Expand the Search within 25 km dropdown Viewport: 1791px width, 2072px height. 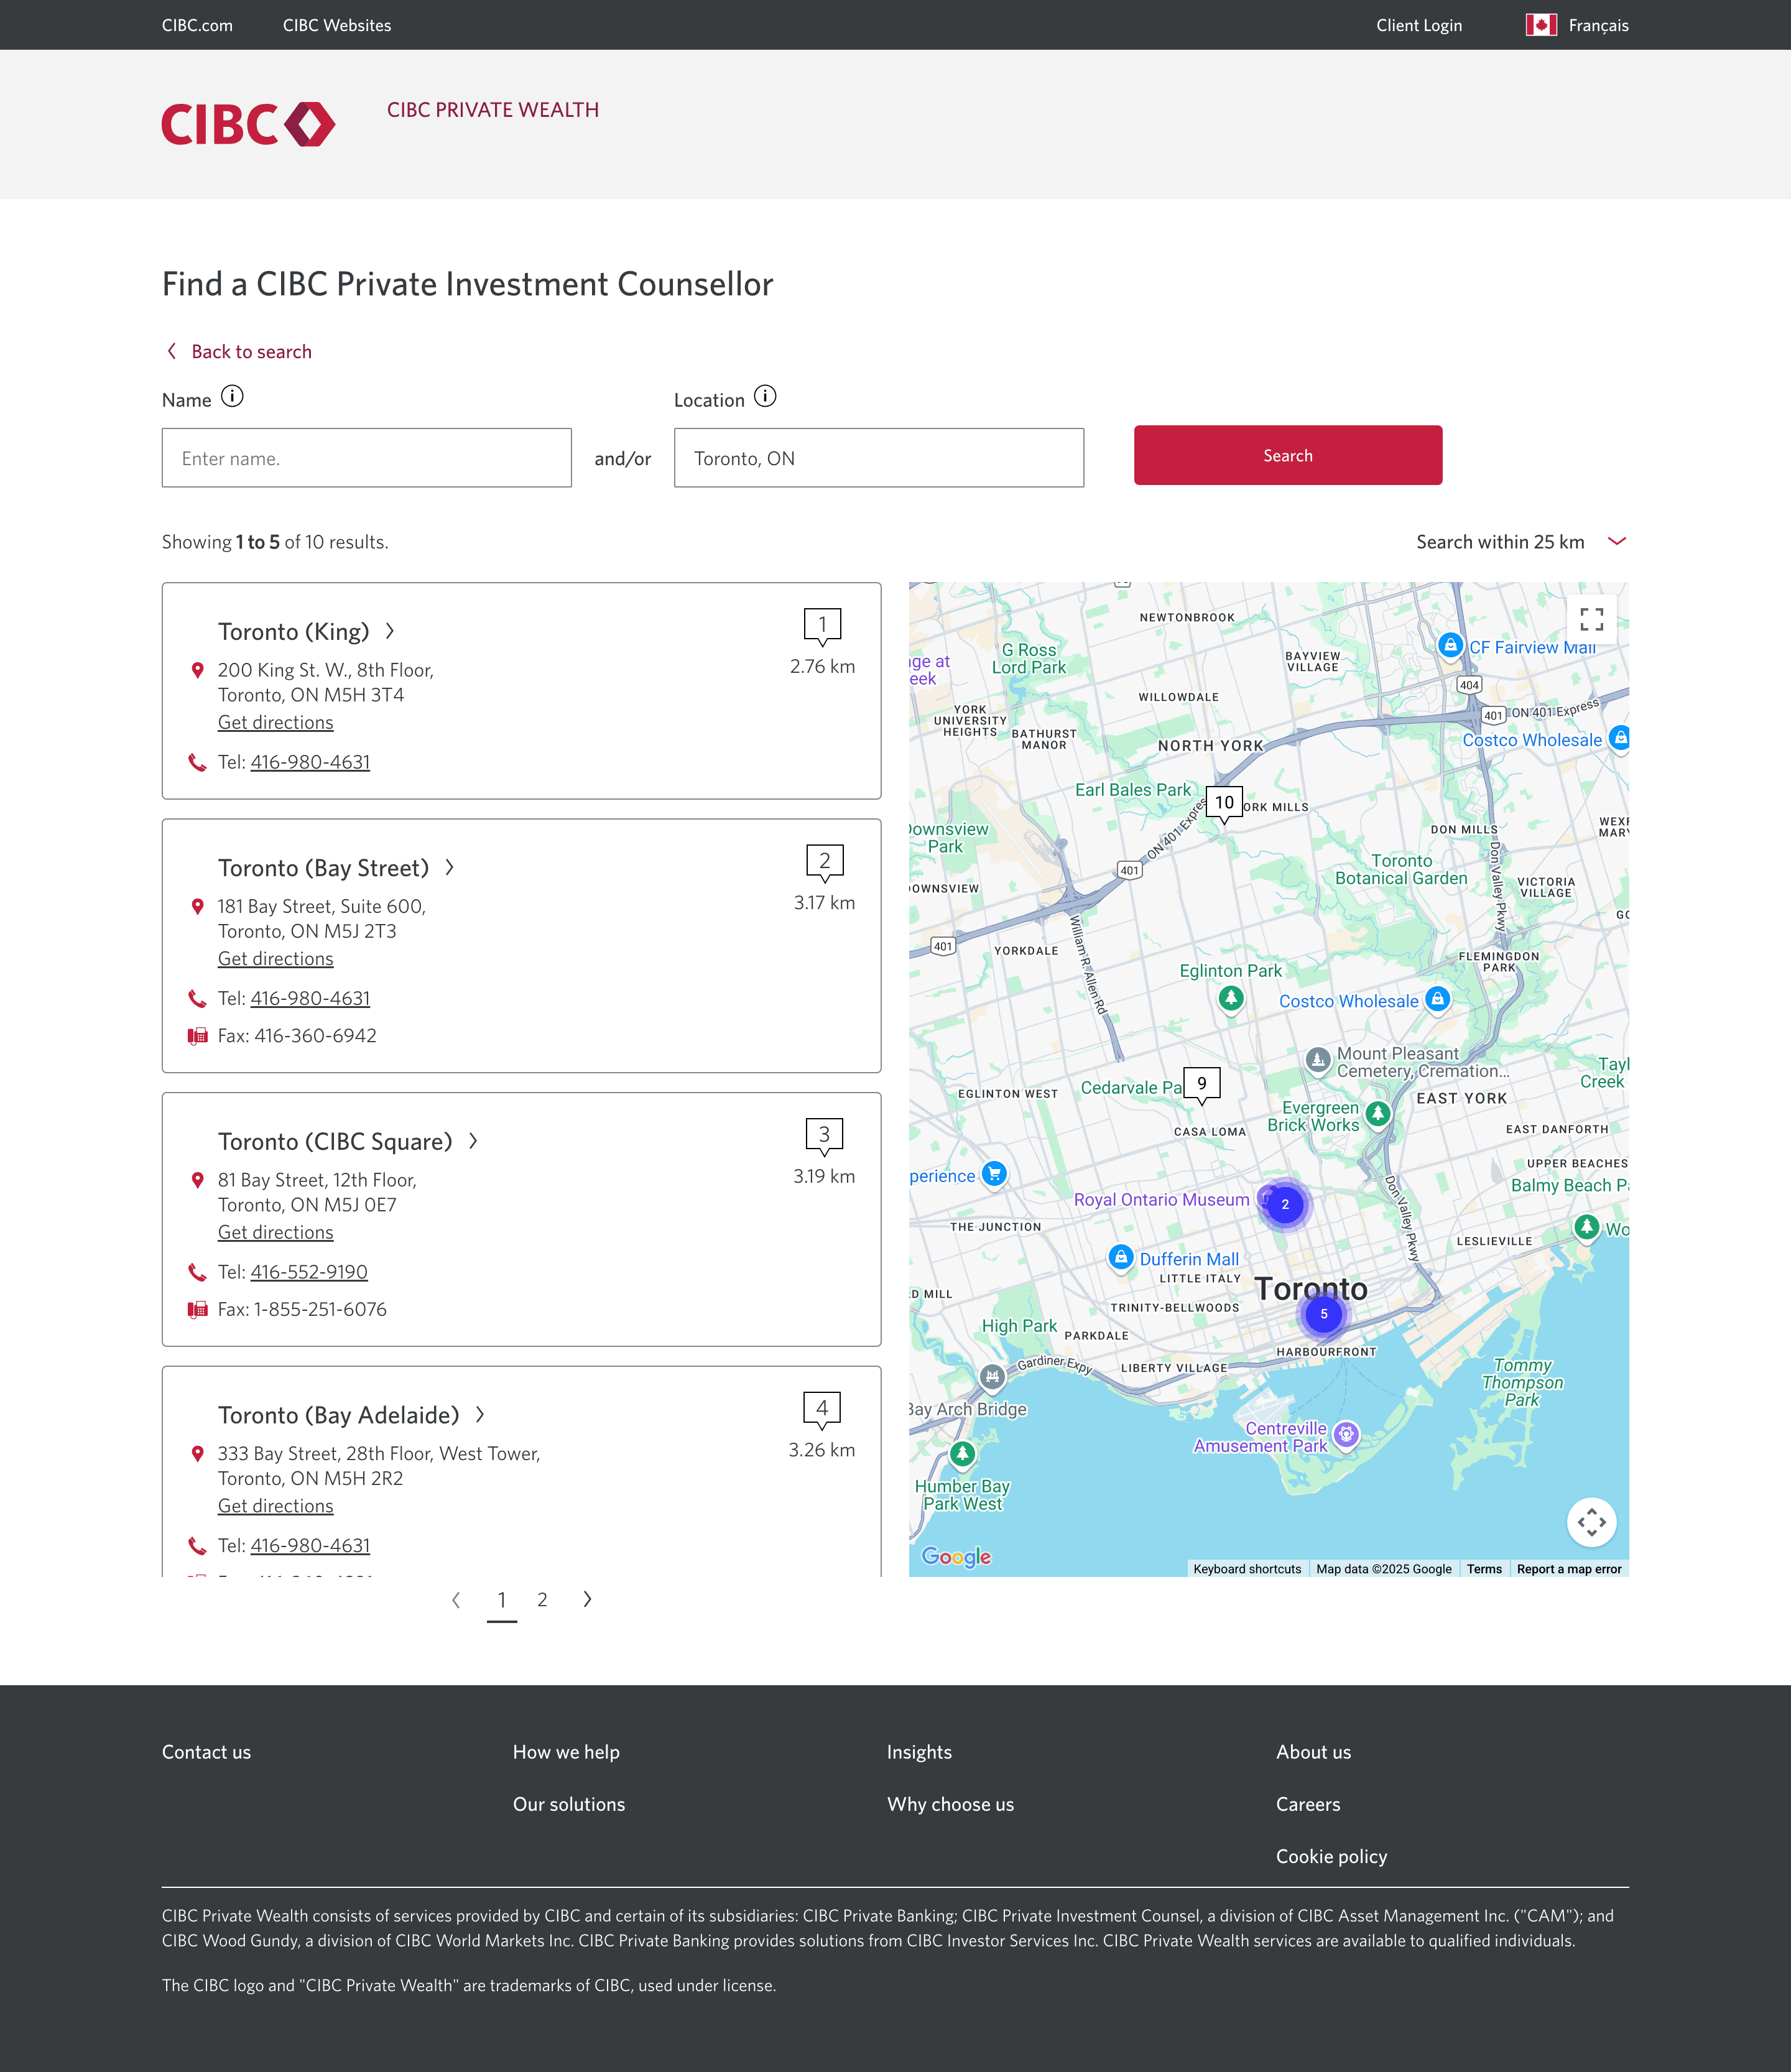[x=1521, y=542]
